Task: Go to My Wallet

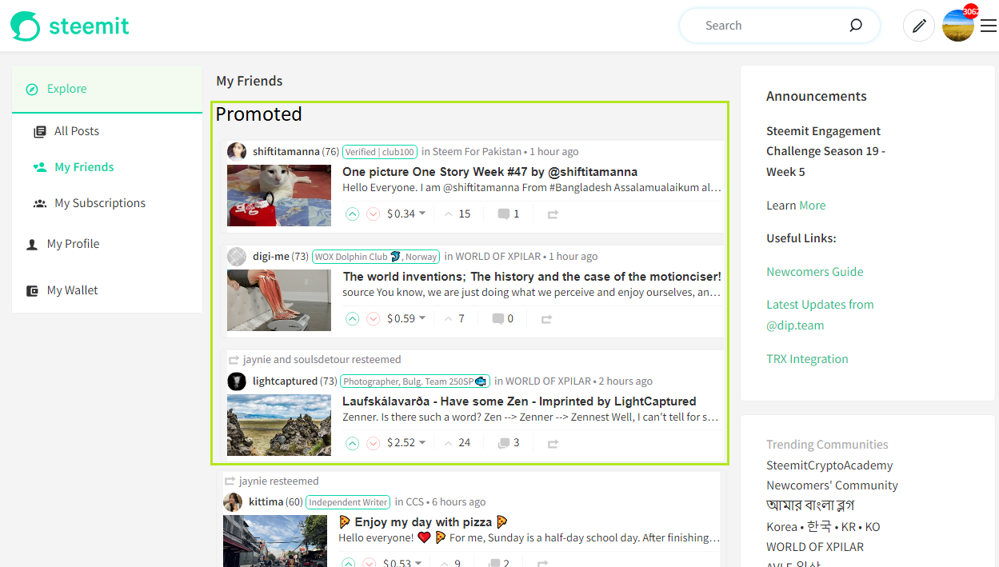Action: tap(72, 290)
